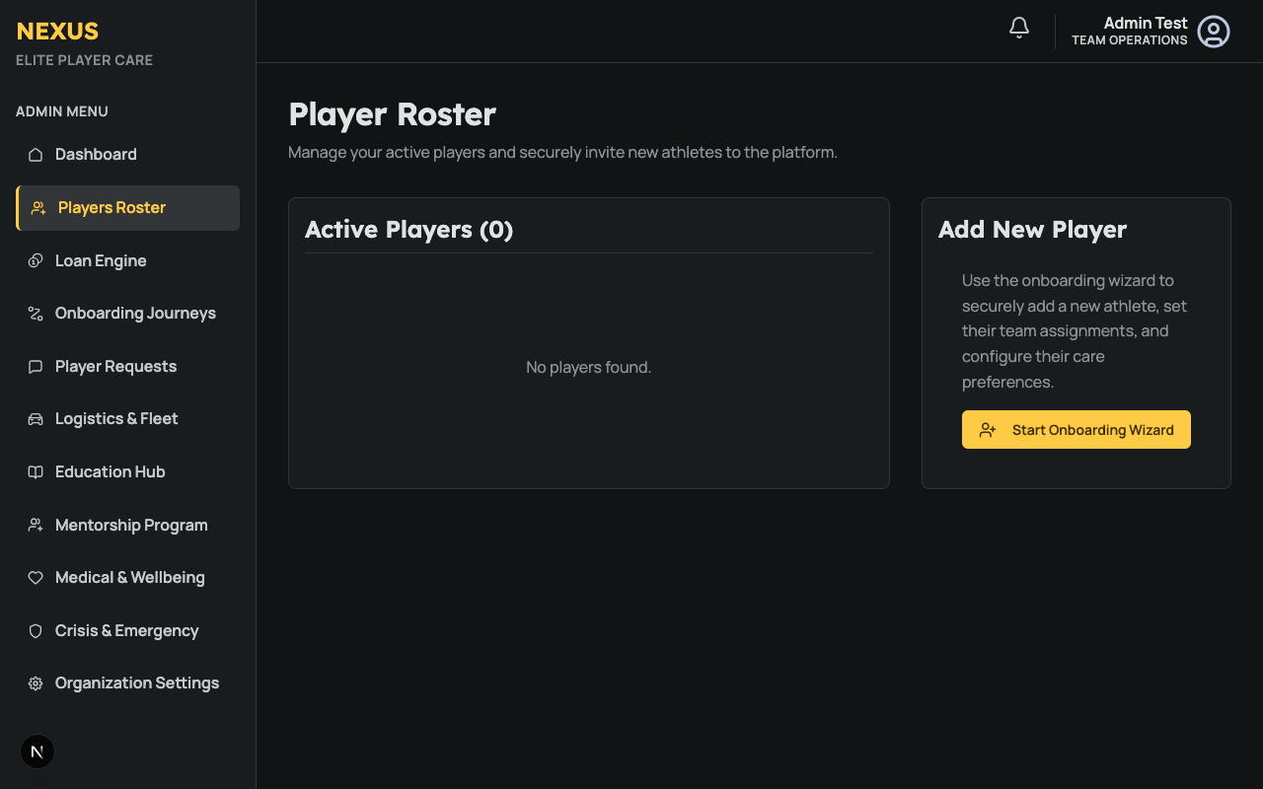Click the 'No players found.' message

click(x=589, y=367)
